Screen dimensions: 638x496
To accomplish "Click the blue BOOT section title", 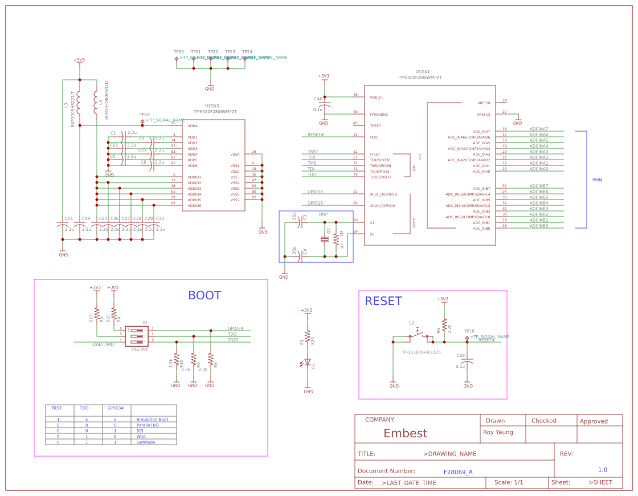I will [x=205, y=295].
